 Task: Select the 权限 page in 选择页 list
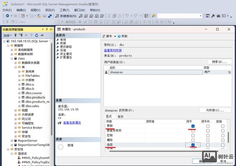[x=63, y=43]
